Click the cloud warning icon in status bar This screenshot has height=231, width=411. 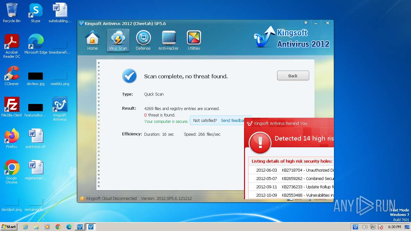click(82, 199)
